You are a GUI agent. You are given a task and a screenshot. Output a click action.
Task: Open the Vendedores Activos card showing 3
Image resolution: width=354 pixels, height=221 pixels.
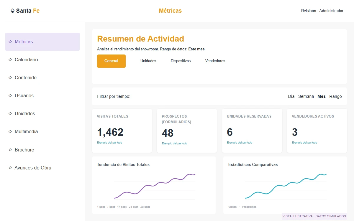[317, 131]
